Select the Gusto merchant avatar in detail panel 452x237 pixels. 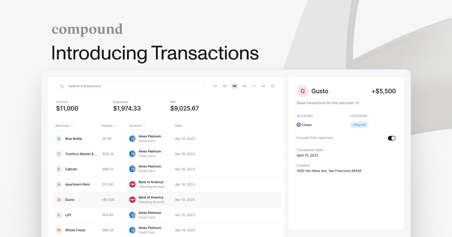click(x=302, y=91)
